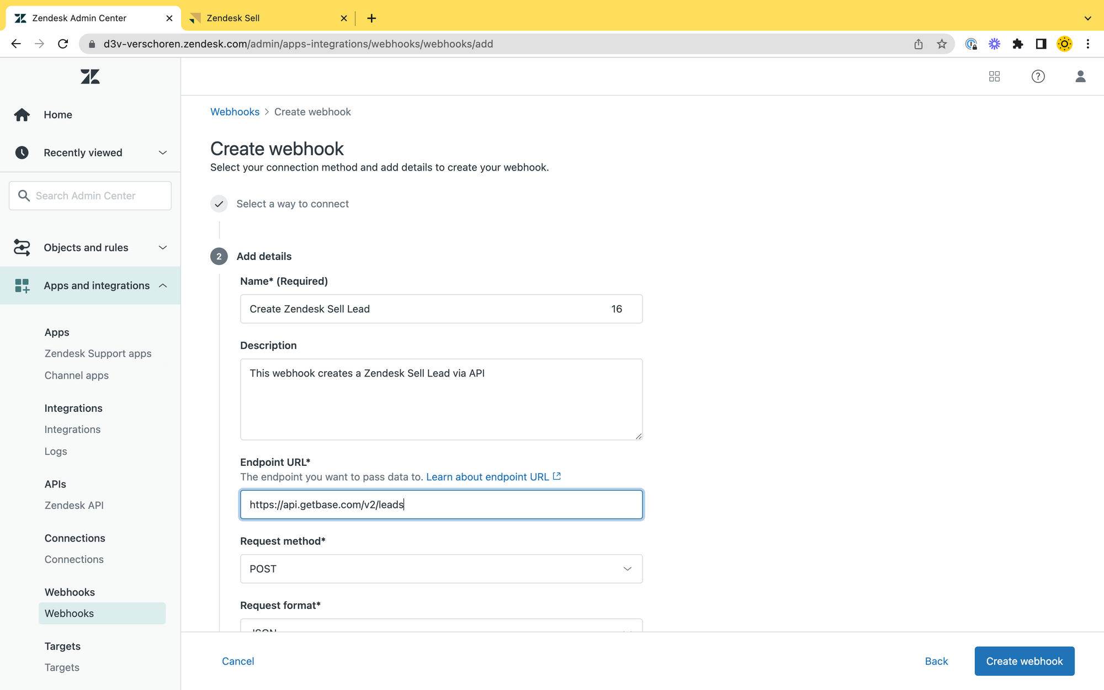Open the user profile icon
The width and height of the screenshot is (1104, 690).
(1080, 77)
